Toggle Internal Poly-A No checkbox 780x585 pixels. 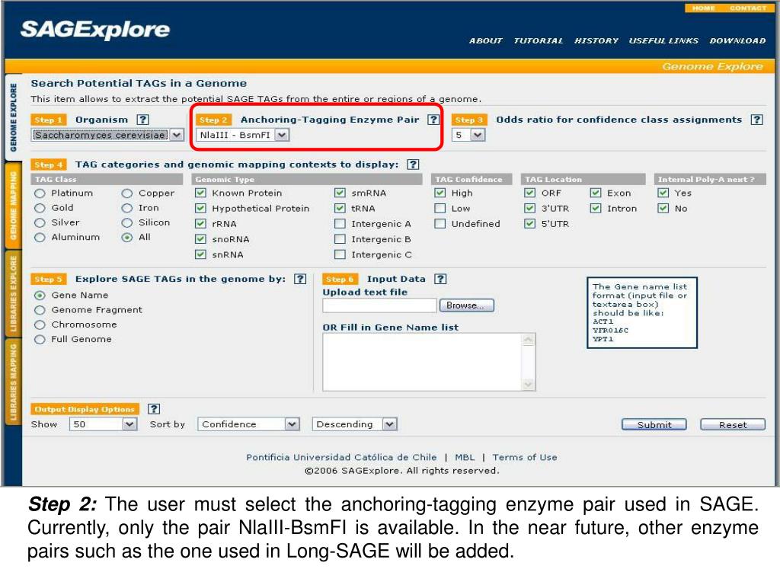click(x=663, y=209)
